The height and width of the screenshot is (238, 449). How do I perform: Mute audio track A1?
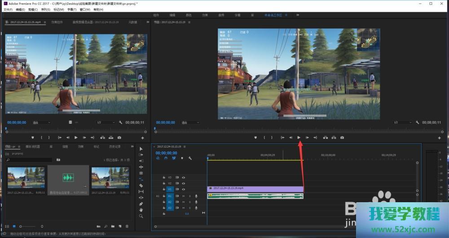coord(183,196)
